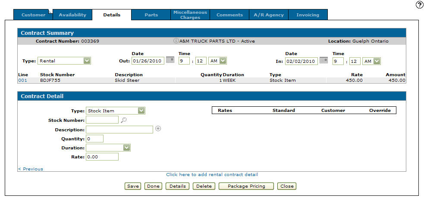Click the Rate input field
The height and width of the screenshot is (201, 424).
[x=102, y=157]
